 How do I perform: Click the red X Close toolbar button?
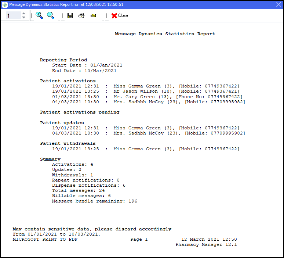(120, 15)
